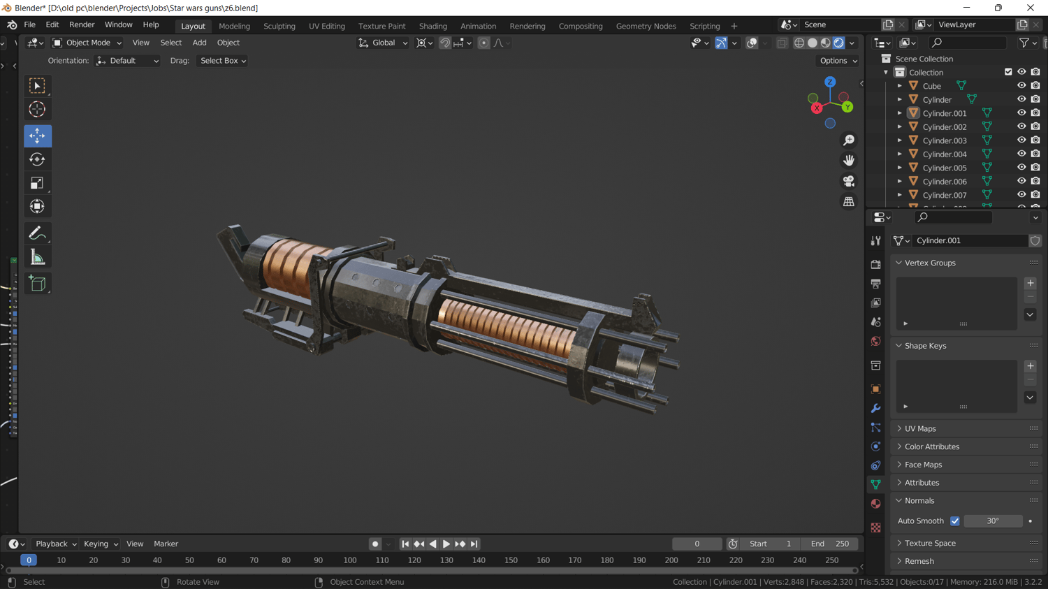Open the Global transform orientation dropdown

(383, 43)
